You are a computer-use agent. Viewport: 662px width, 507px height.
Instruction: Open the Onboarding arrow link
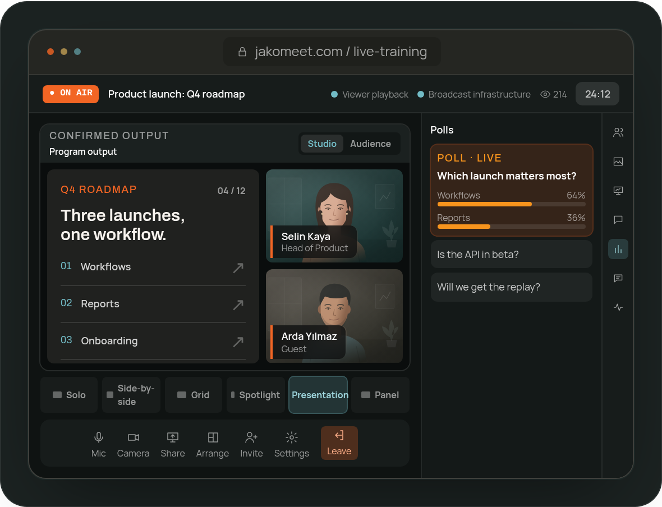238,342
